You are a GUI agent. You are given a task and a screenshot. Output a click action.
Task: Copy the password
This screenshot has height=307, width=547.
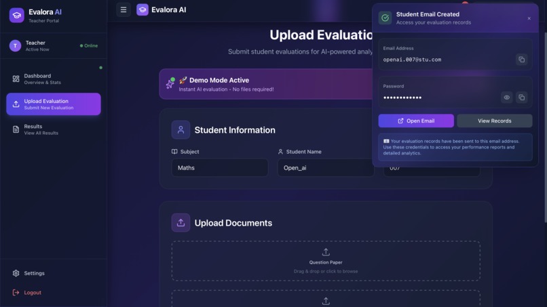pyautogui.click(x=521, y=98)
